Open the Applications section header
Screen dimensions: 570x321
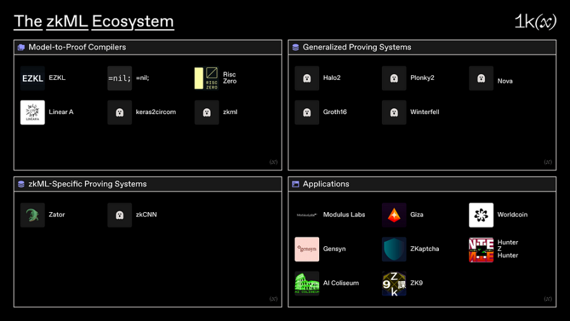[326, 184]
